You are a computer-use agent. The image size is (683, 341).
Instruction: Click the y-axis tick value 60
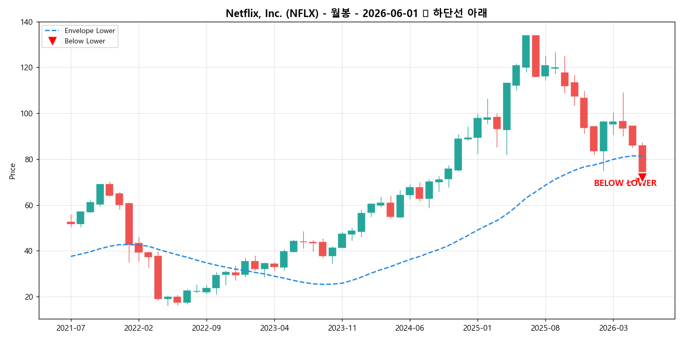tap(29, 205)
